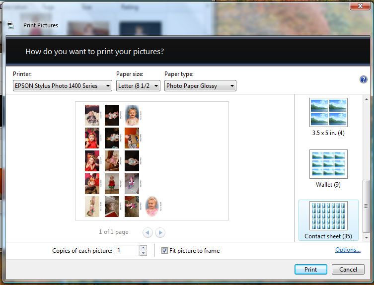Viewport: 374px width, 285px height.
Task: Toggle Fit picture to frame checkbox
Action: click(x=164, y=251)
